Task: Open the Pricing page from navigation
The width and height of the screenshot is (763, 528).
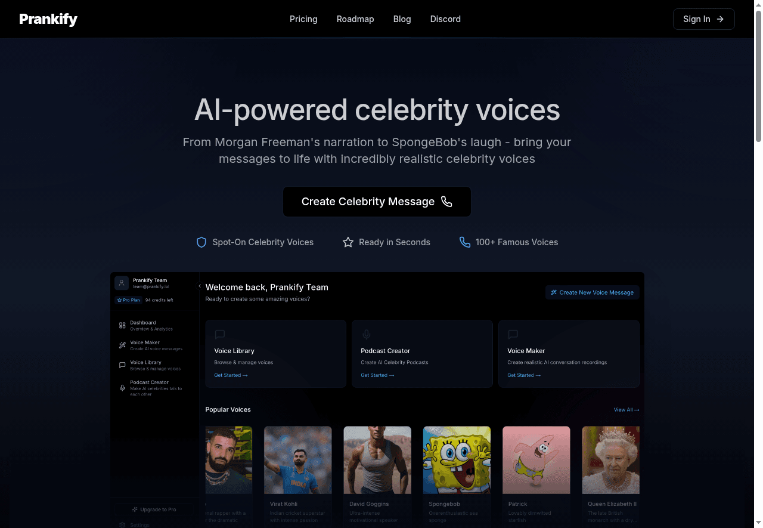Action: coord(303,19)
